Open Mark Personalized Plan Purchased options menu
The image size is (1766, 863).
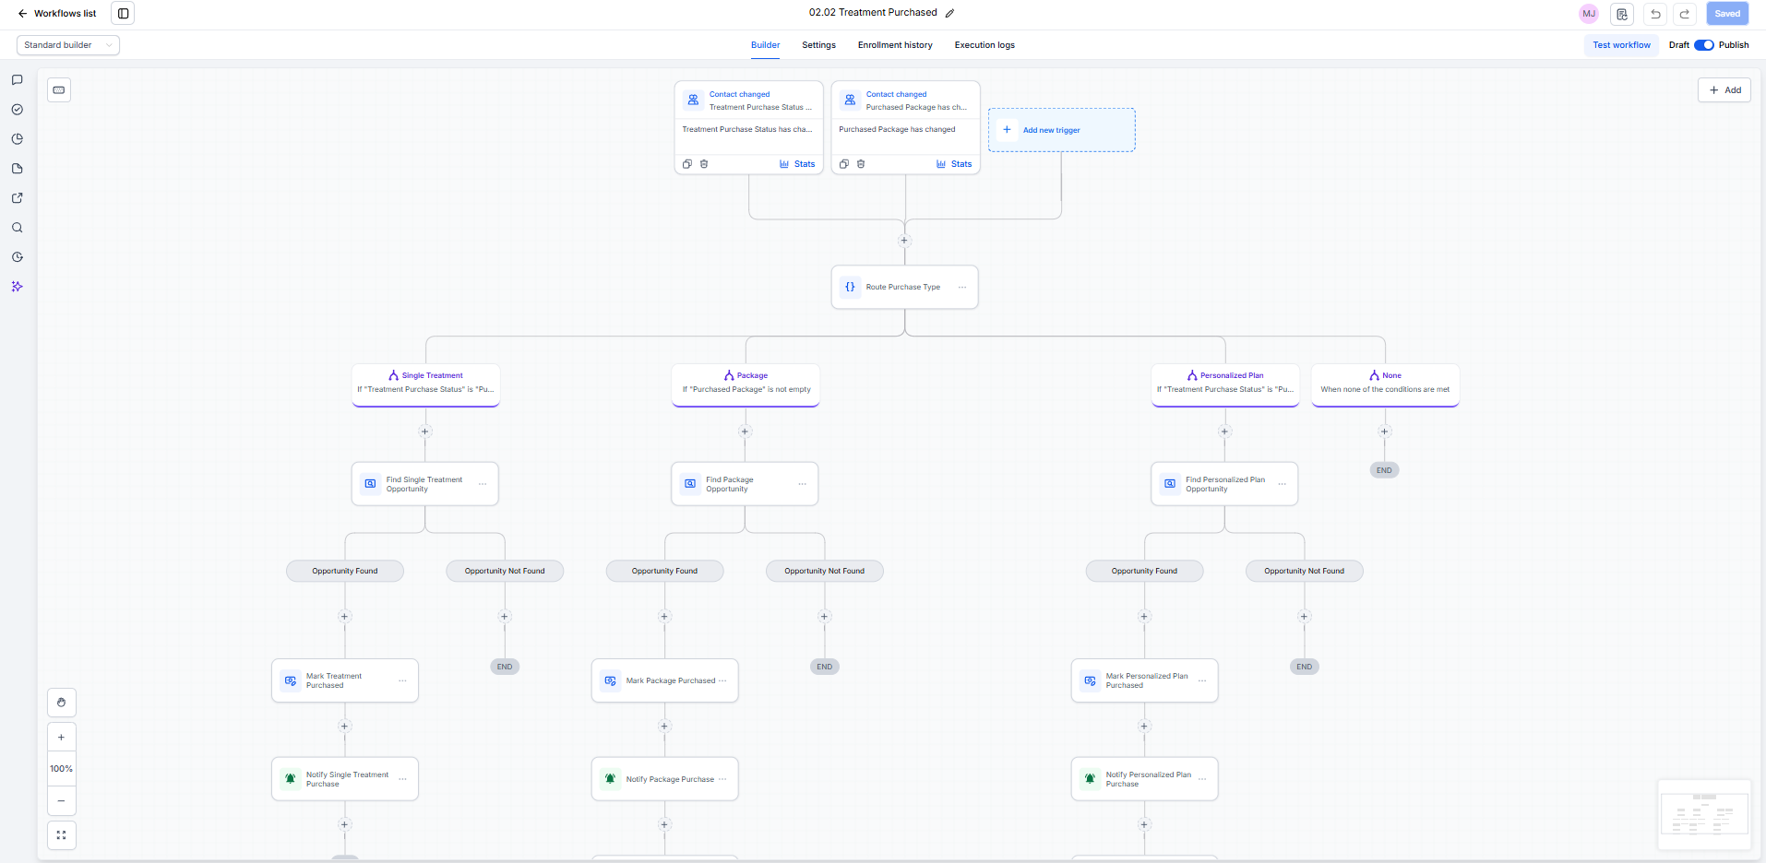click(x=1202, y=680)
